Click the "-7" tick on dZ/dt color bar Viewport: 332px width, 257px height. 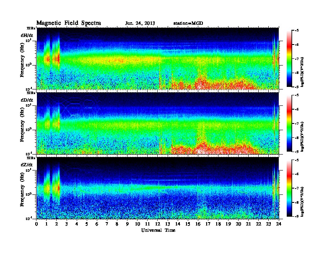[297, 188]
